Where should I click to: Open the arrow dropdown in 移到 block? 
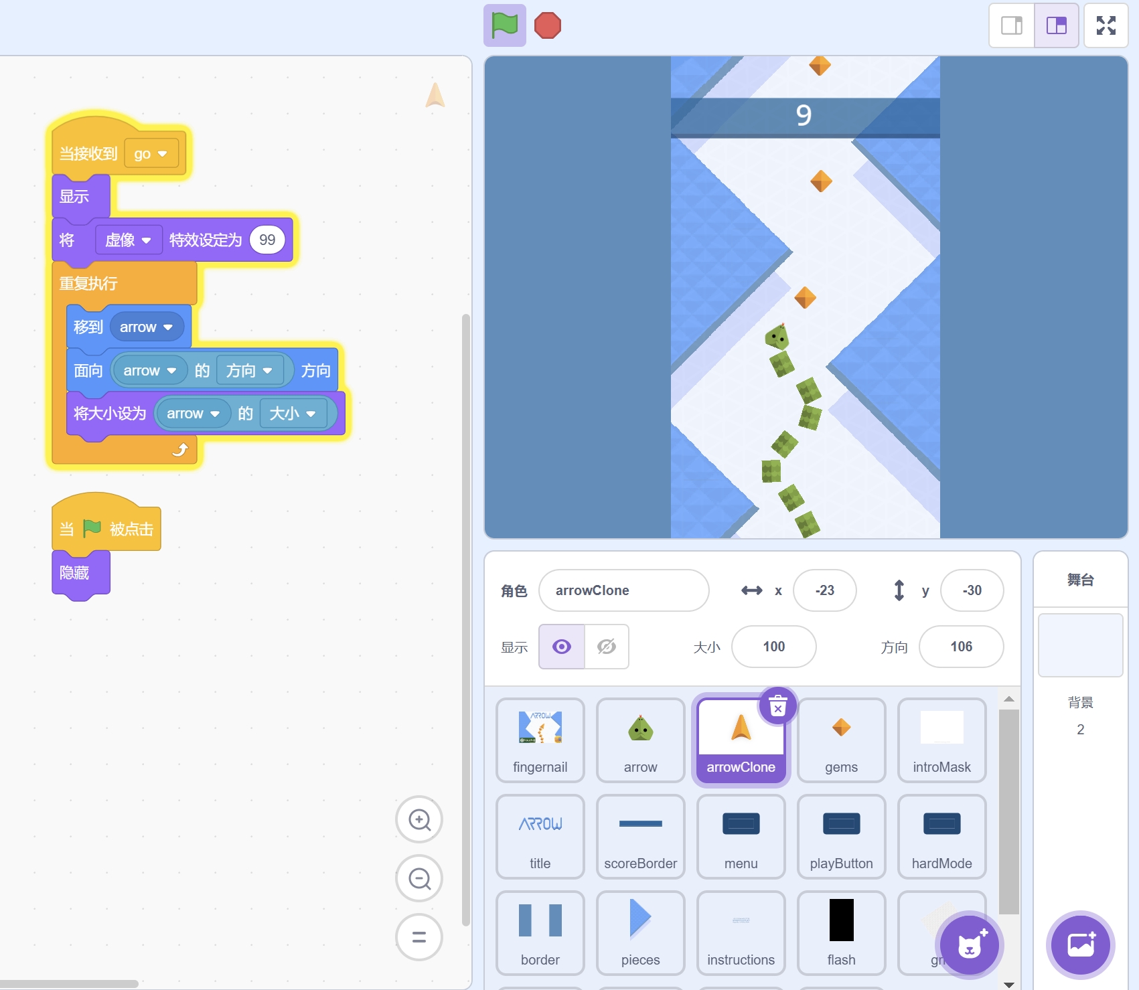[147, 327]
